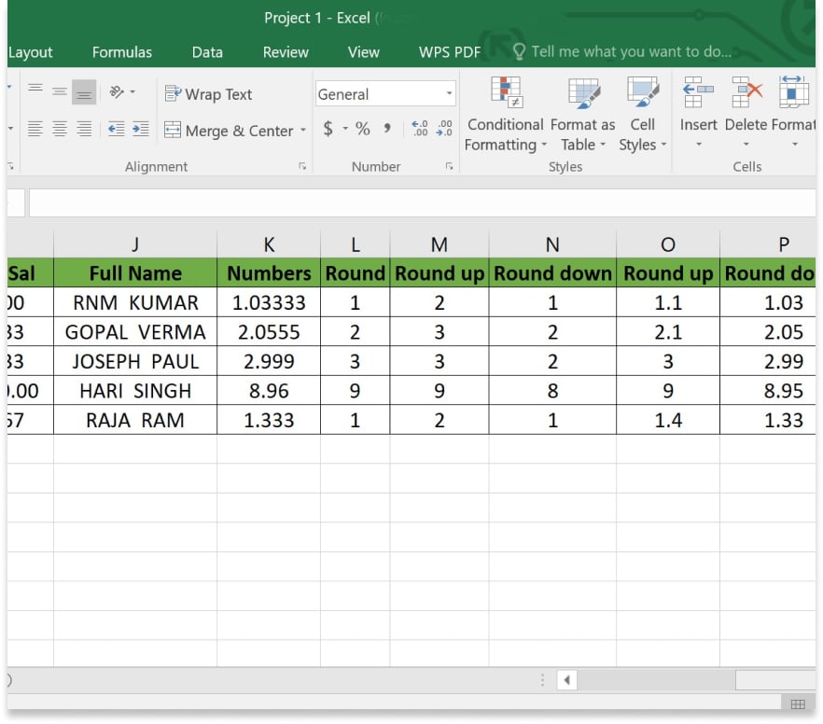Image resolution: width=823 pixels, height=724 pixels.
Task: Open the Formulas ribbon tab
Action: point(121,52)
